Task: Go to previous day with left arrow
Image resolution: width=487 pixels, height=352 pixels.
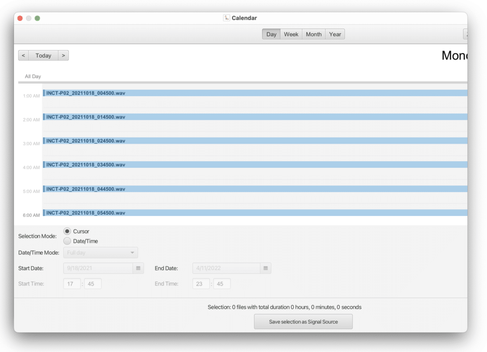Action: pyautogui.click(x=23, y=56)
